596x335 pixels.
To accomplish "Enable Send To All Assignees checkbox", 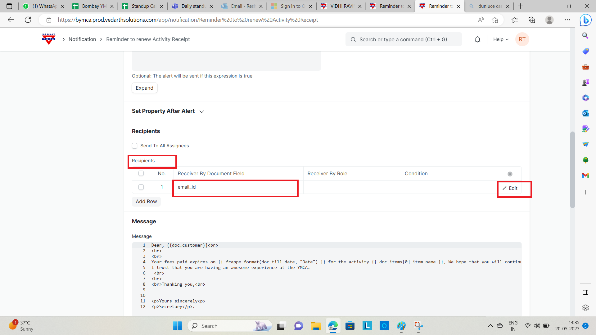I will click(135, 146).
